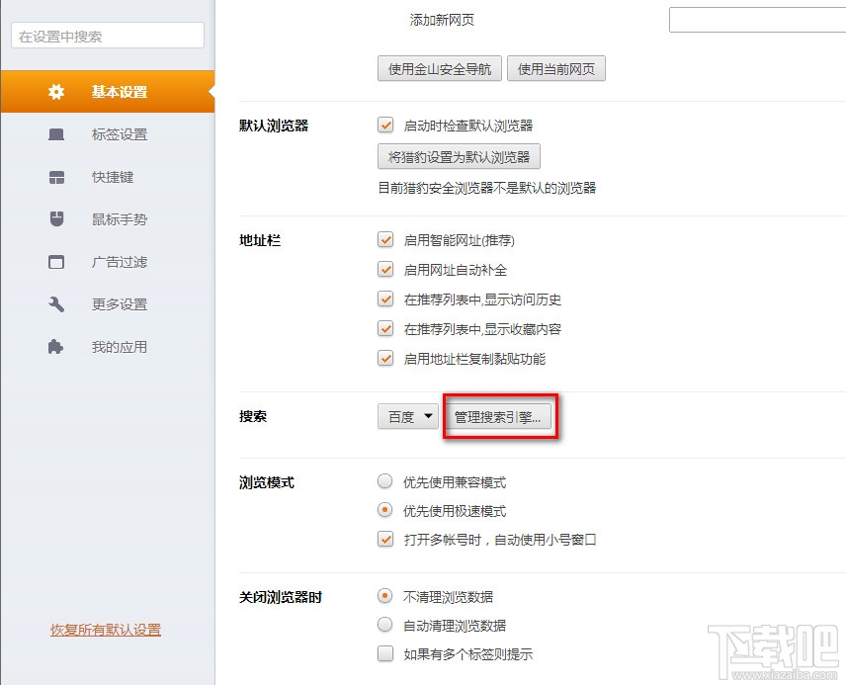Click the 在设置中搜索 search field

click(x=106, y=35)
